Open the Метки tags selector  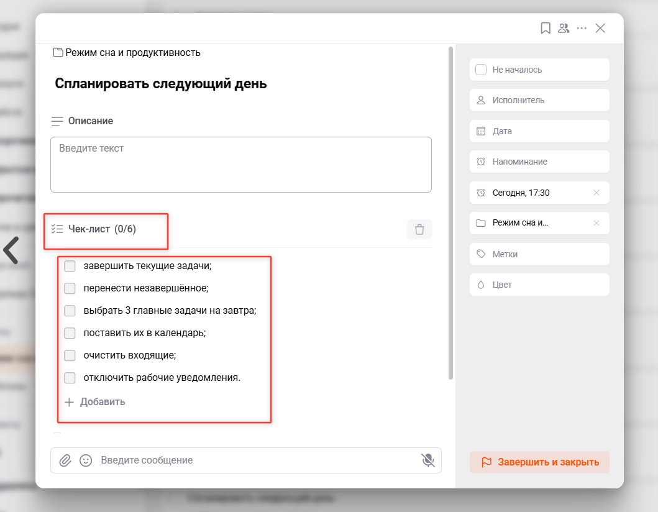[x=539, y=254]
